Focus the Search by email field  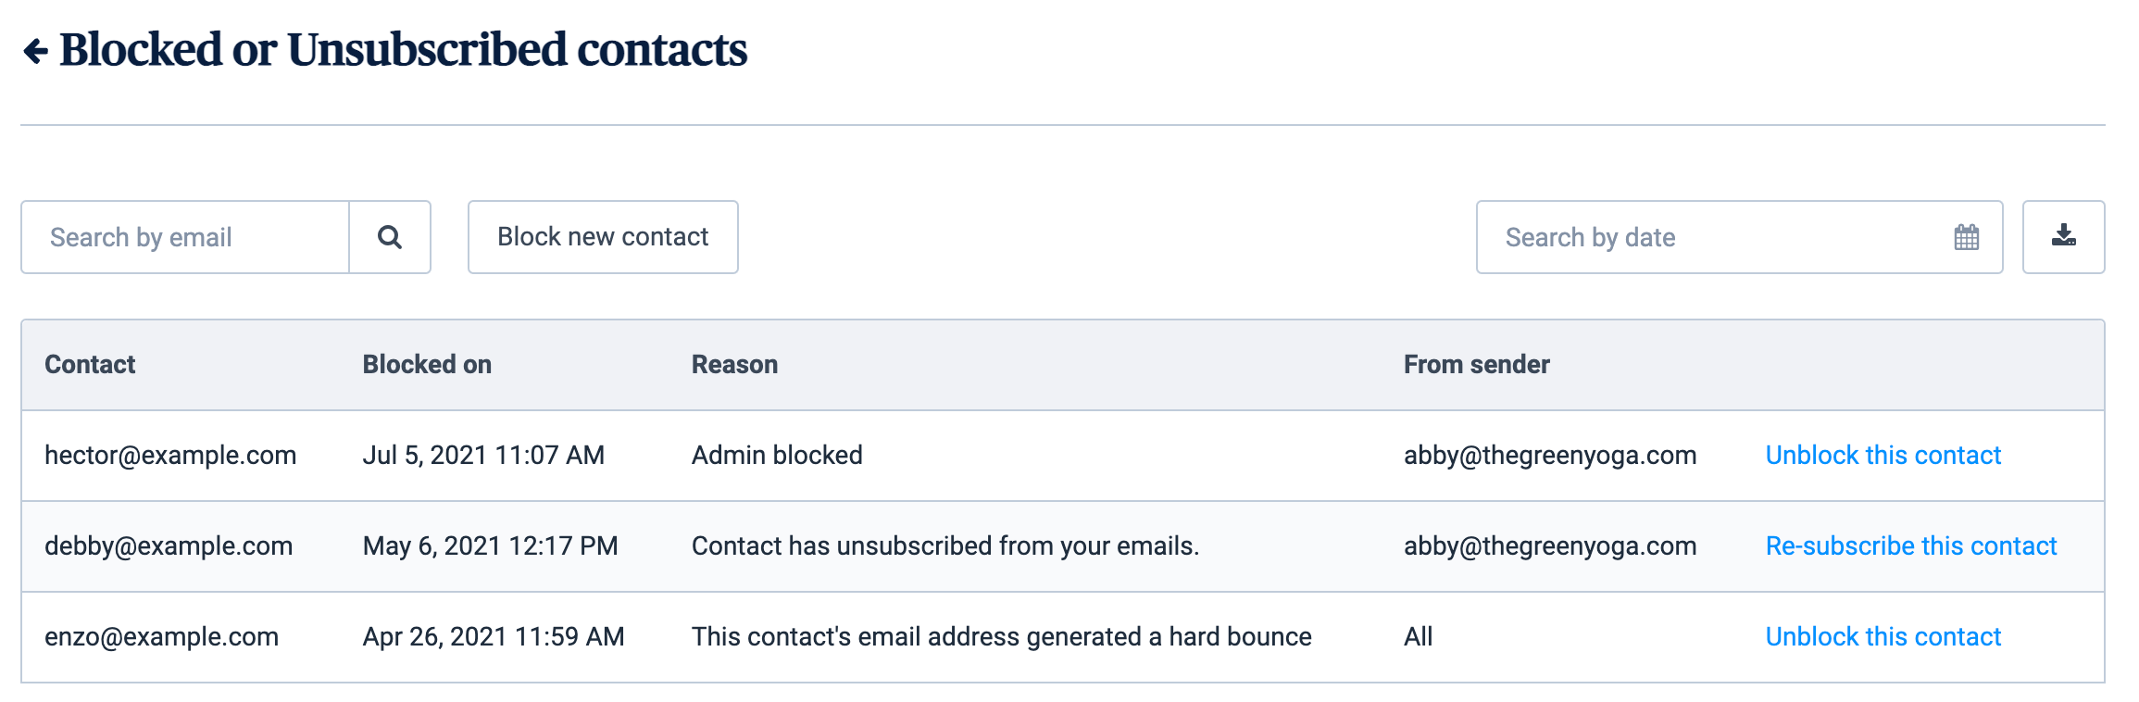tap(185, 238)
